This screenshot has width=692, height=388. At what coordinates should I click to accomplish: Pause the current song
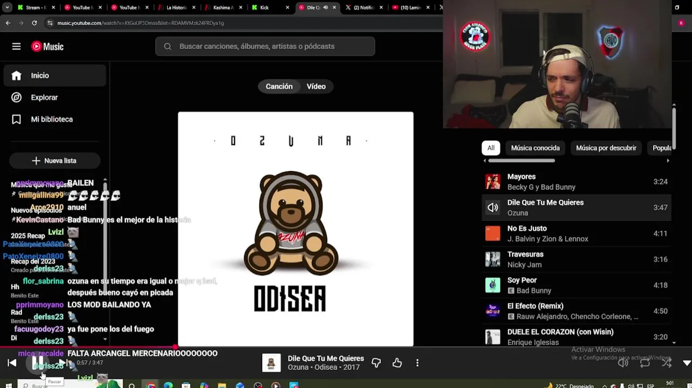pyautogui.click(x=37, y=362)
